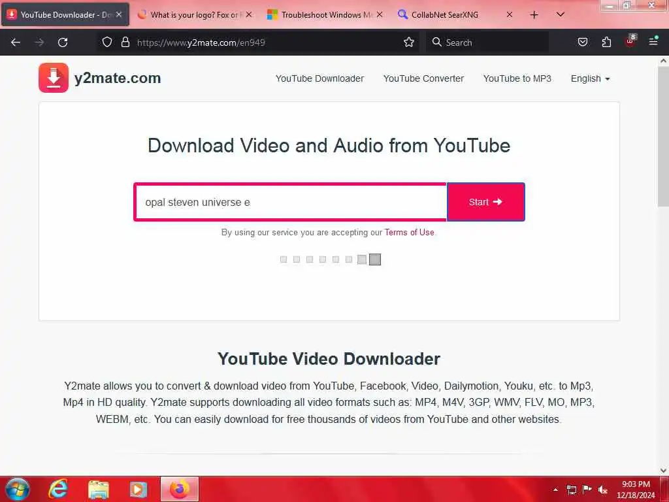Open the Firefox hamburger application menu
Viewport: 669px width, 502px height.
pyautogui.click(x=653, y=41)
